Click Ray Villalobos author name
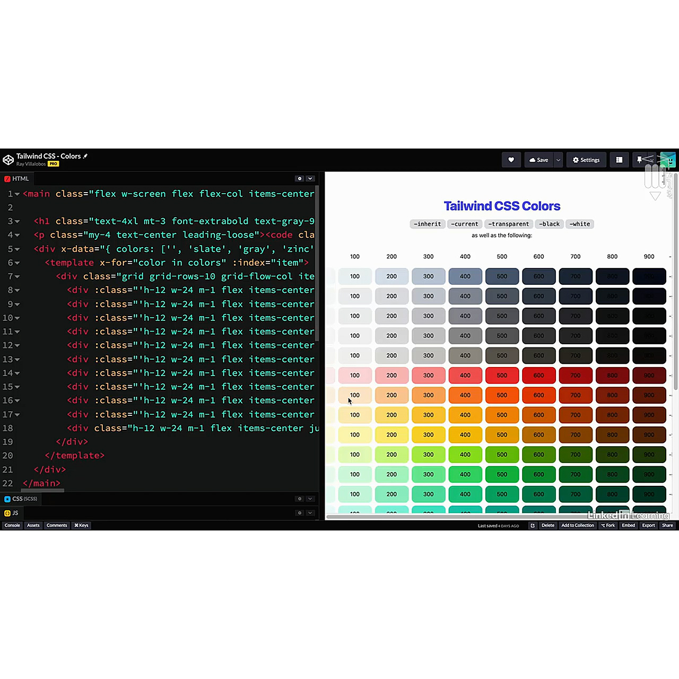 coord(31,164)
